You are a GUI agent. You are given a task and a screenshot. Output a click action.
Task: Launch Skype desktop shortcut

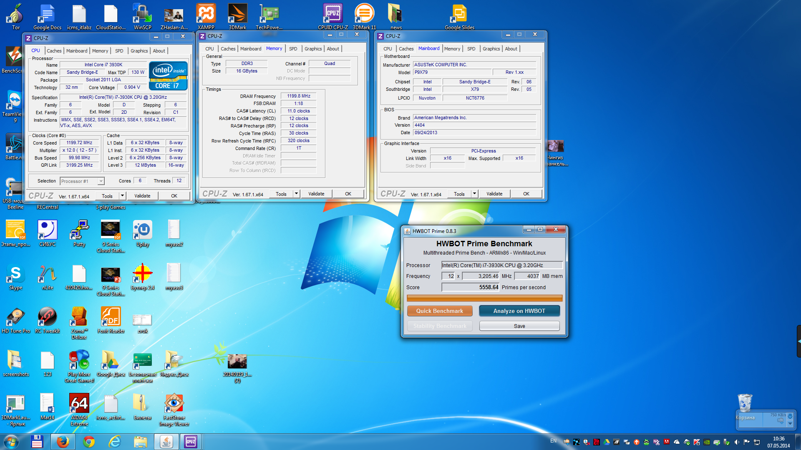click(15, 277)
